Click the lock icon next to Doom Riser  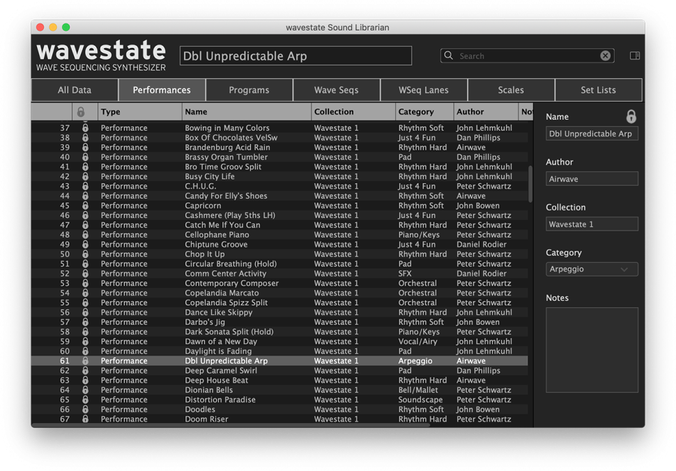point(84,419)
